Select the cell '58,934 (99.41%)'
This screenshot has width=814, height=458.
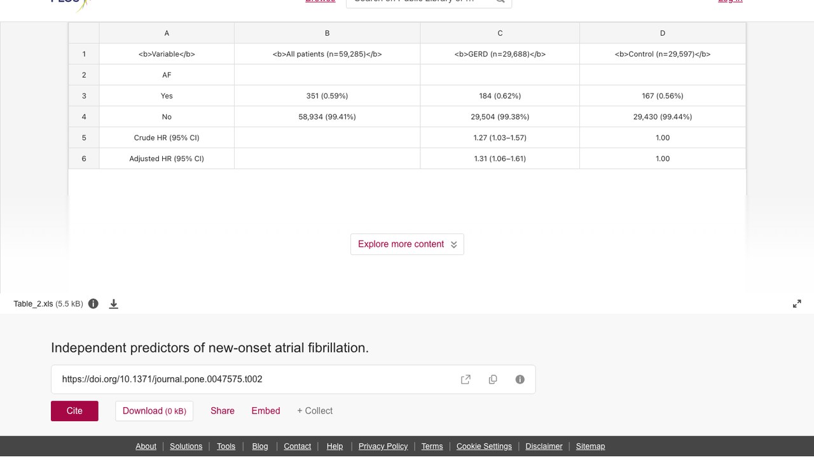coord(327,116)
